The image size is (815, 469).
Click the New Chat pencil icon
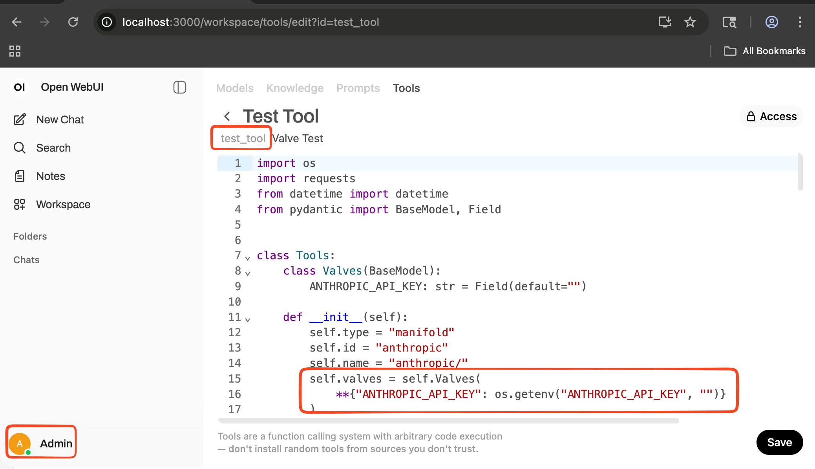tap(20, 119)
